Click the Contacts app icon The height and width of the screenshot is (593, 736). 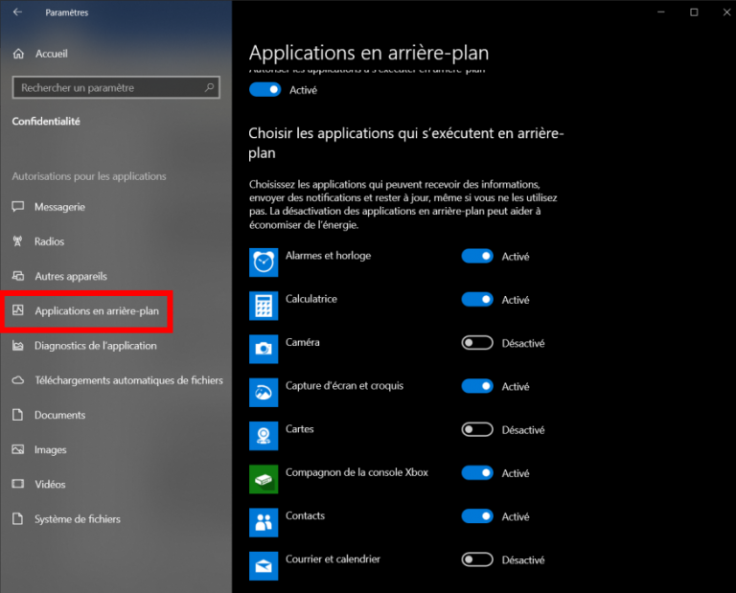[x=264, y=522]
